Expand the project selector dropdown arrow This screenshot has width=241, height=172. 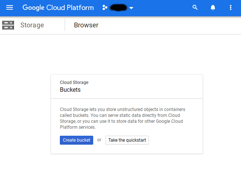click(131, 8)
